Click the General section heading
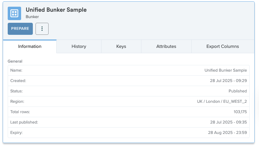Screen dimensions: 259x149 (x=15, y=61)
